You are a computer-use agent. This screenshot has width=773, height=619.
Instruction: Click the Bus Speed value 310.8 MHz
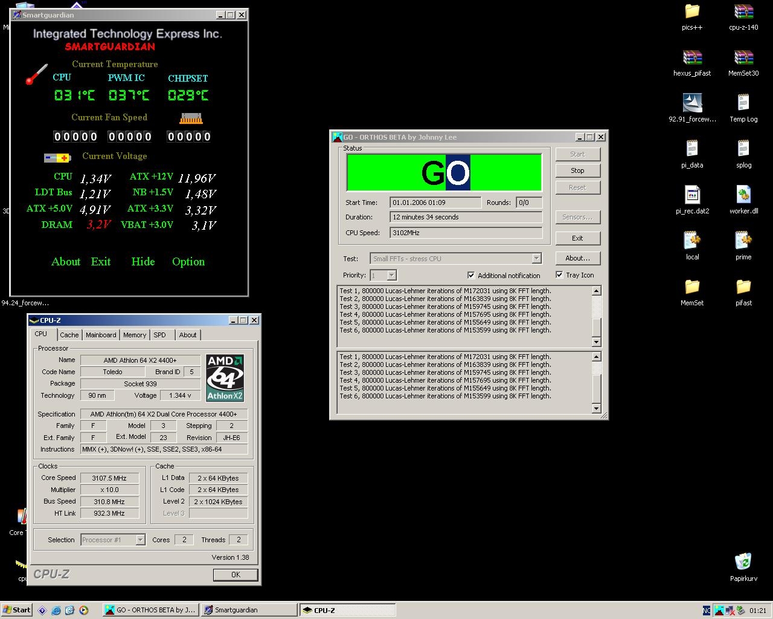point(109,502)
